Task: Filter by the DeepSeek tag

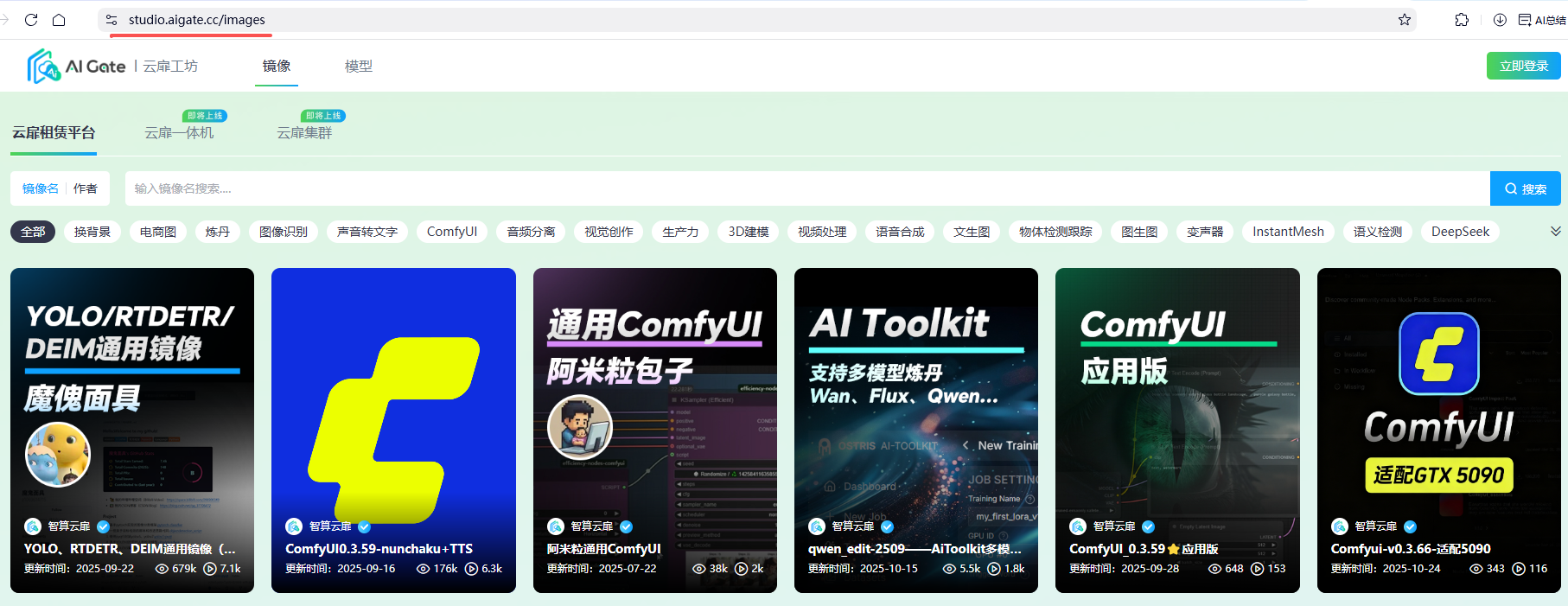Action: point(1460,232)
